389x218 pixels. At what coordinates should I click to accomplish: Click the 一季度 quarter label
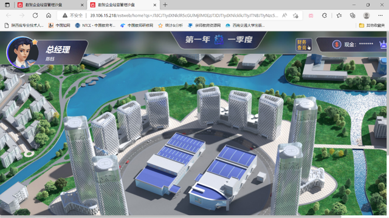pos(240,39)
